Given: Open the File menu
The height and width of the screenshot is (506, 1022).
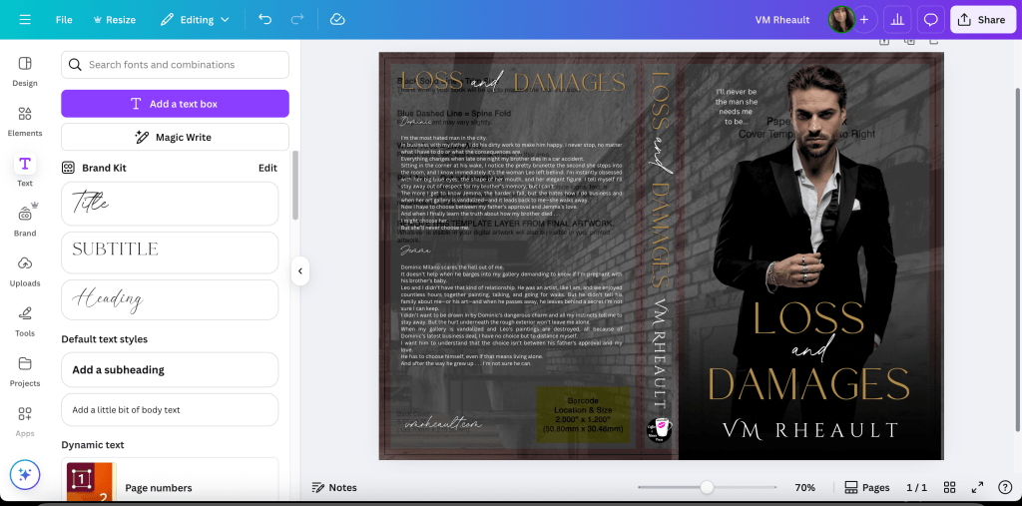Looking at the screenshot, I should (x=64, y=19).
